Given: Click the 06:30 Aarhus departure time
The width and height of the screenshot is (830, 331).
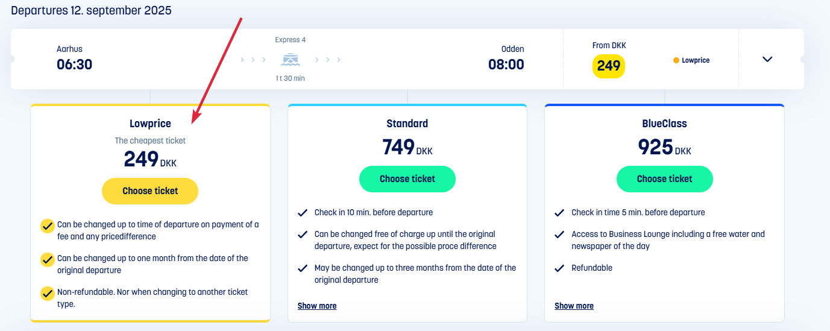Looking at the screenshot, I should click(x=74, y=65).
